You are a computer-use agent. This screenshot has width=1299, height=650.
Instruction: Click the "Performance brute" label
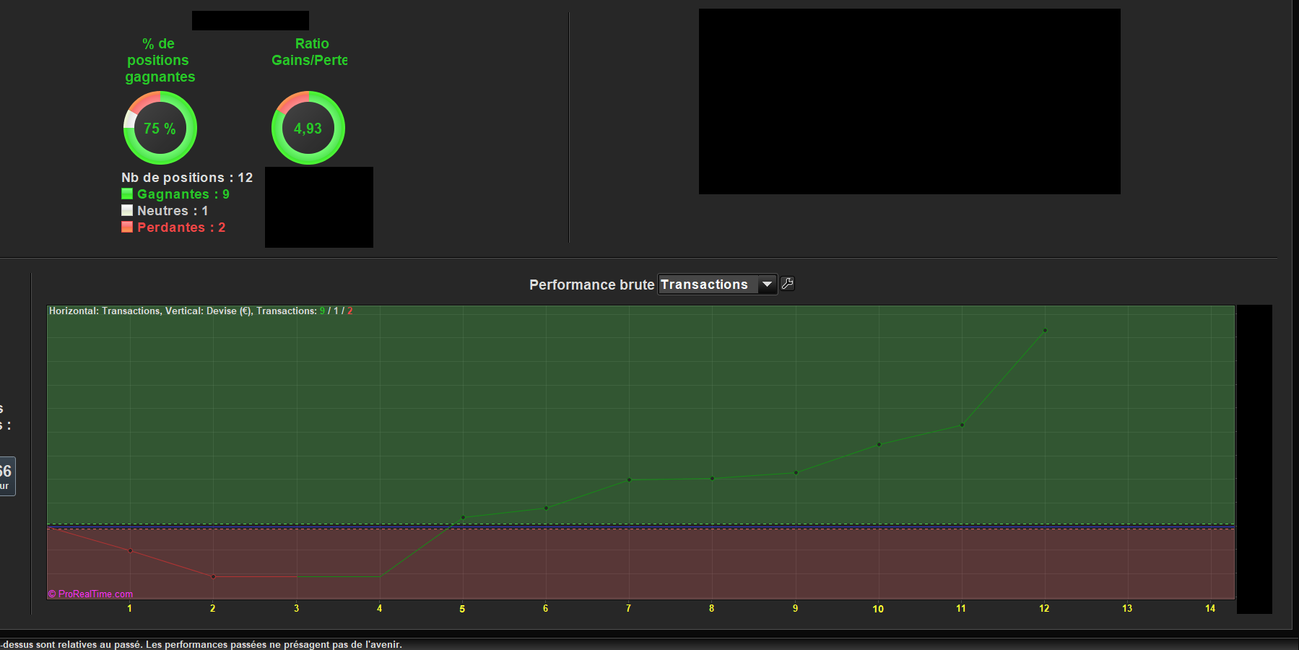(592, 285)
